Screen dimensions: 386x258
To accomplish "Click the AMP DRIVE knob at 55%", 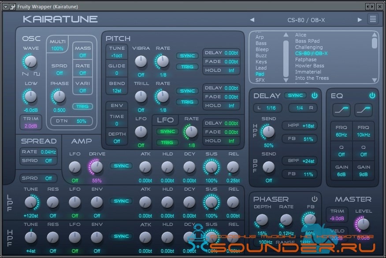I will click(x=96, y=167).
